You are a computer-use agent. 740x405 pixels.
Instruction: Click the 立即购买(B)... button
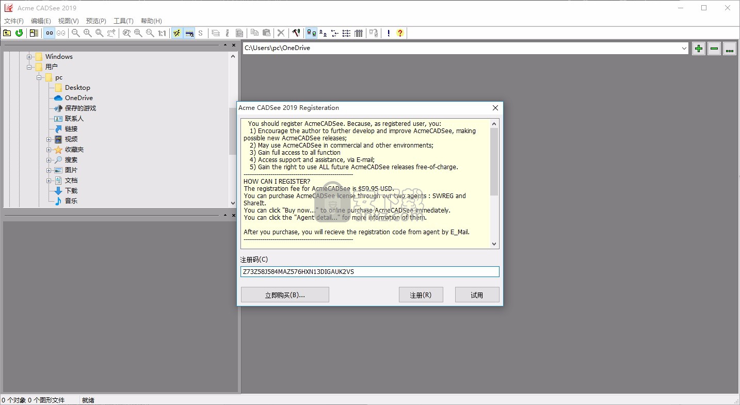point(285,295)
